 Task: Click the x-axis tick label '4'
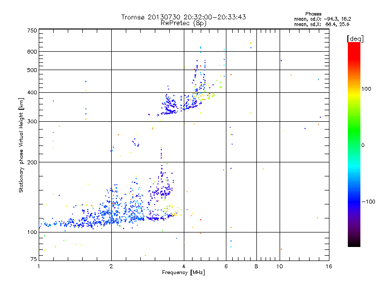tap(184, 266)
